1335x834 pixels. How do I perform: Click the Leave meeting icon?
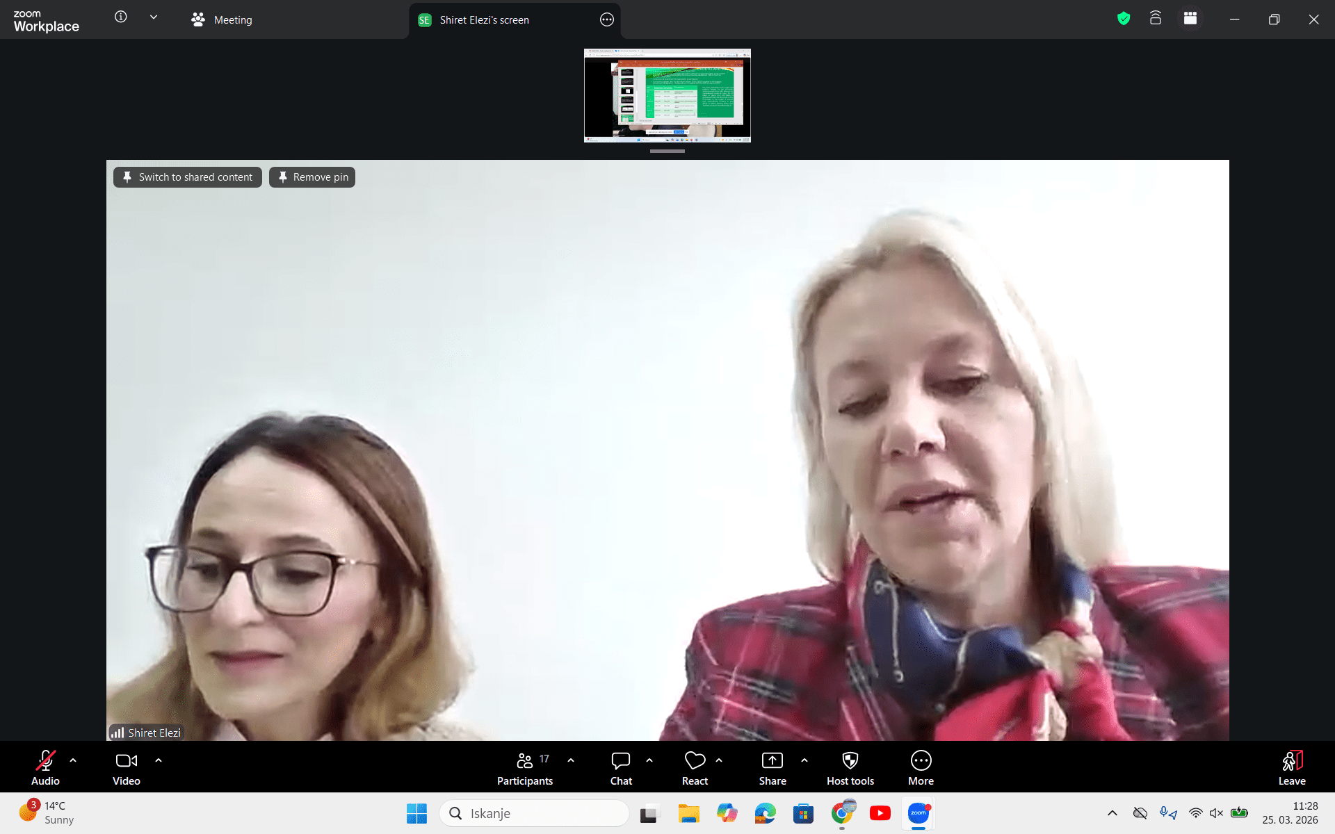1291,761
